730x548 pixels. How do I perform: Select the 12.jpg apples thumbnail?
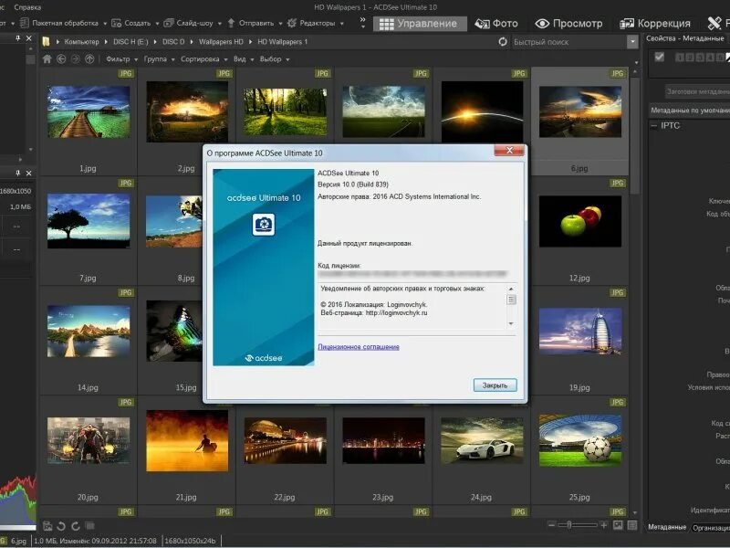pyautogui.click(x=580, y=221)
